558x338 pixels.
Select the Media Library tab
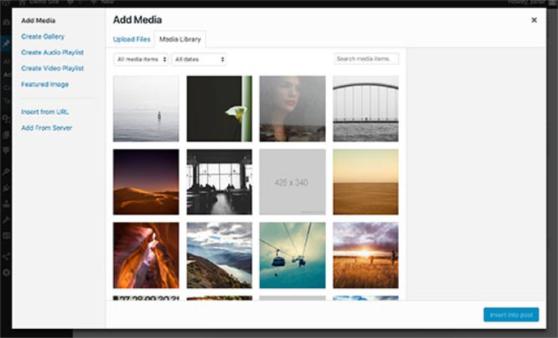coord(180,39)
